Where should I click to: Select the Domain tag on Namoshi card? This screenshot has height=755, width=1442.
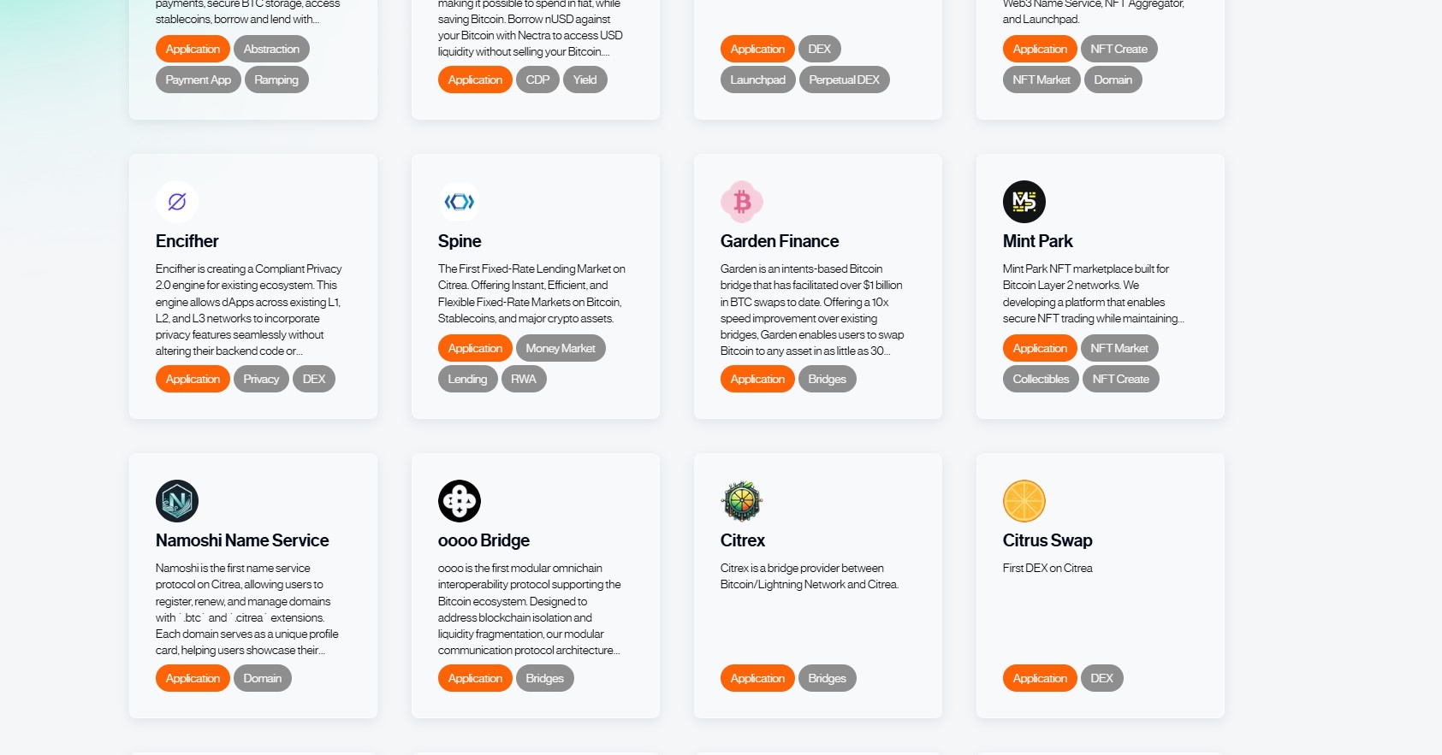(x=262, y=678)
